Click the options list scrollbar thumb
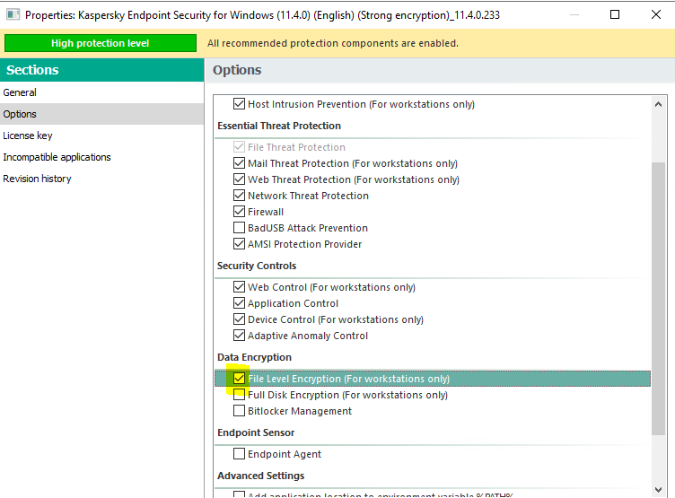Screen dimensions: 675x498 coord(658,299)
